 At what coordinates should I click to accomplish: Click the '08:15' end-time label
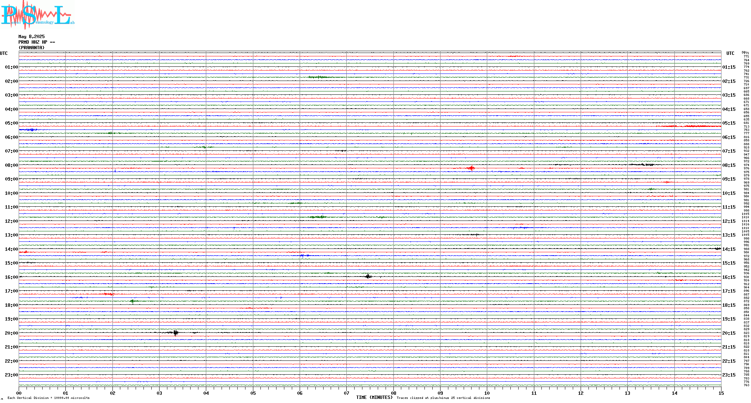click(x=729, y=165)
